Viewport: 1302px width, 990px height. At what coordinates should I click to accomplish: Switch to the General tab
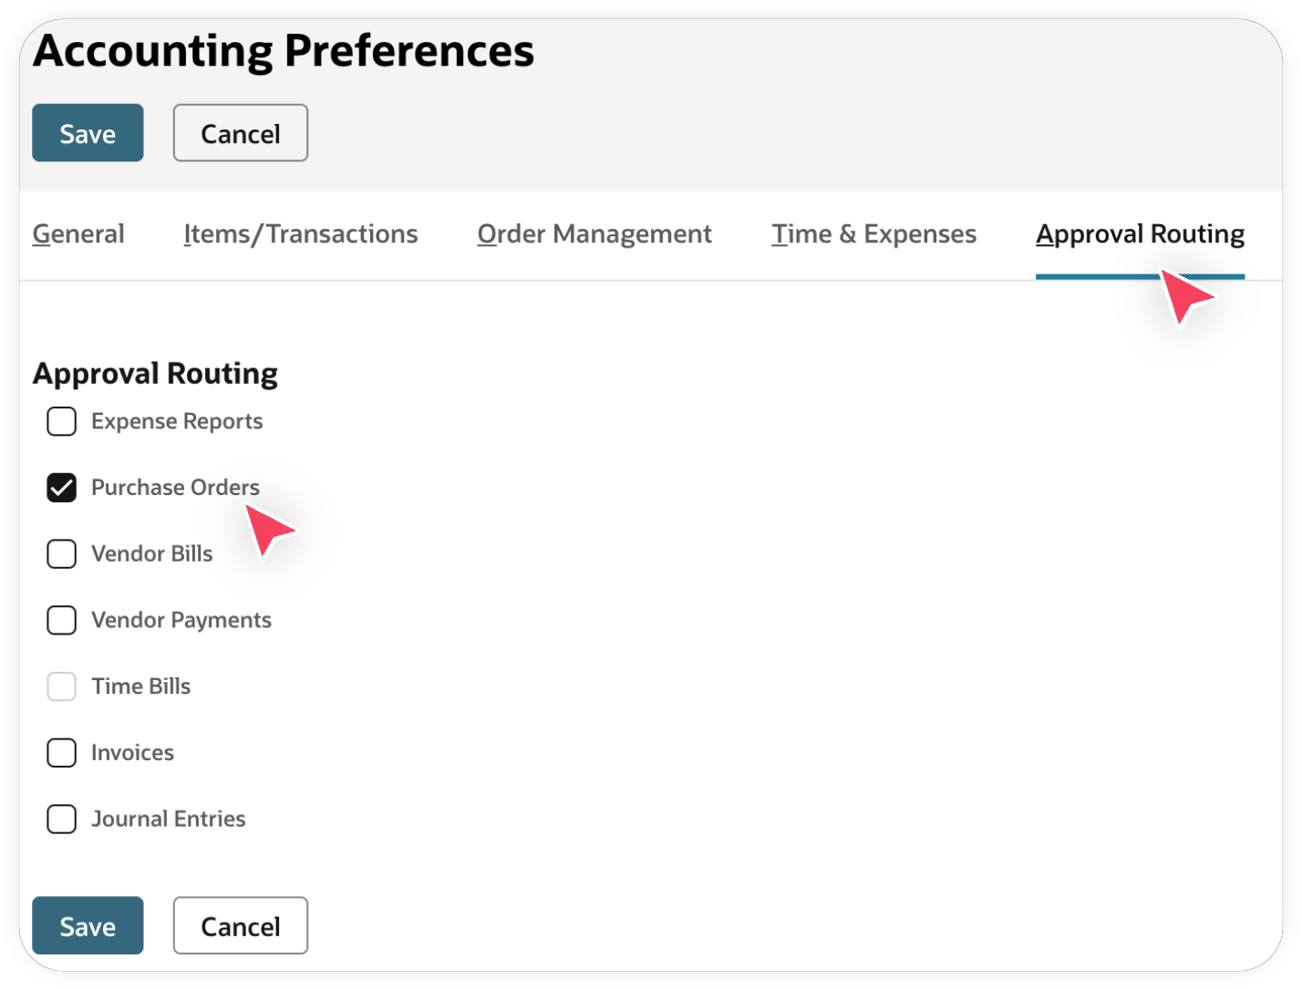pyautogui.click(x=78, y=233)
